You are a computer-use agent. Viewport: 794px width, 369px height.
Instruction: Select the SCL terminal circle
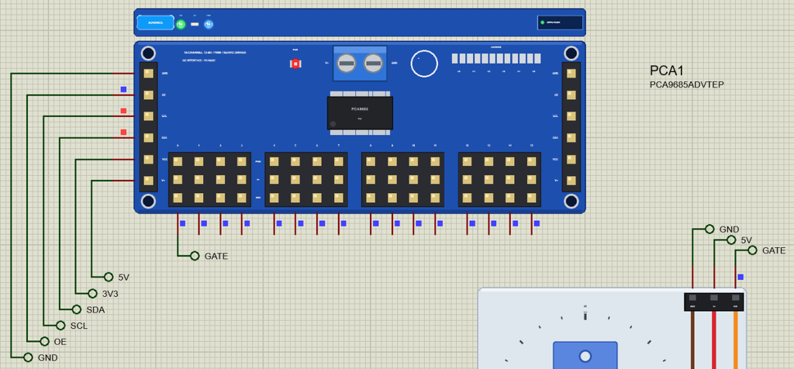pos(60,325)
